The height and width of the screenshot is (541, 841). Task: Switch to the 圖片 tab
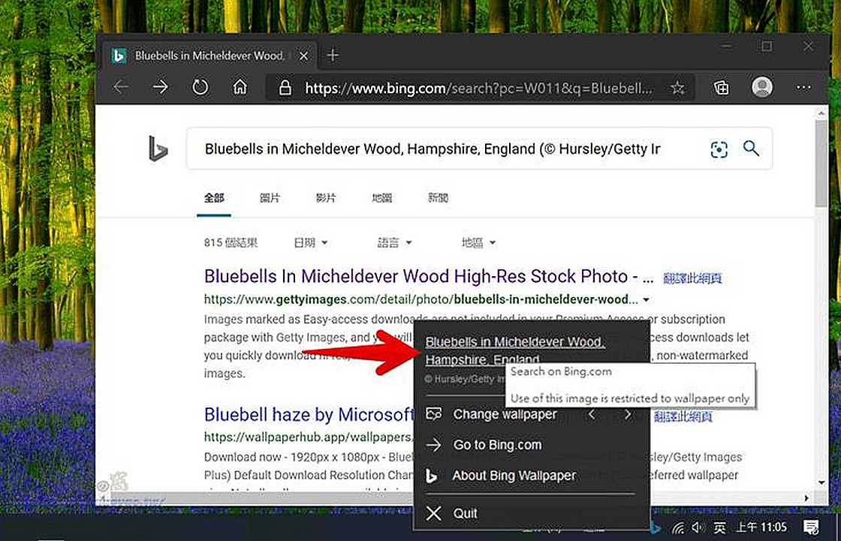270,198
